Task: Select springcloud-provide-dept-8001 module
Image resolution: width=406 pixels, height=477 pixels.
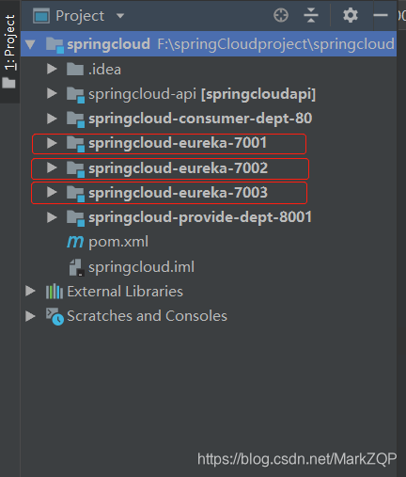Action: (x=200, y=217)
